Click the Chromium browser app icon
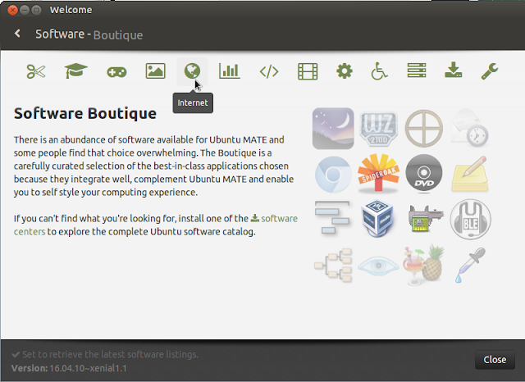Image resolution: width=525 pixels, height=382 pixels. coord(333,175)
